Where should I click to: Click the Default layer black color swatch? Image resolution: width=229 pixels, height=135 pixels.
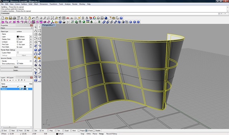pos(25,87)
